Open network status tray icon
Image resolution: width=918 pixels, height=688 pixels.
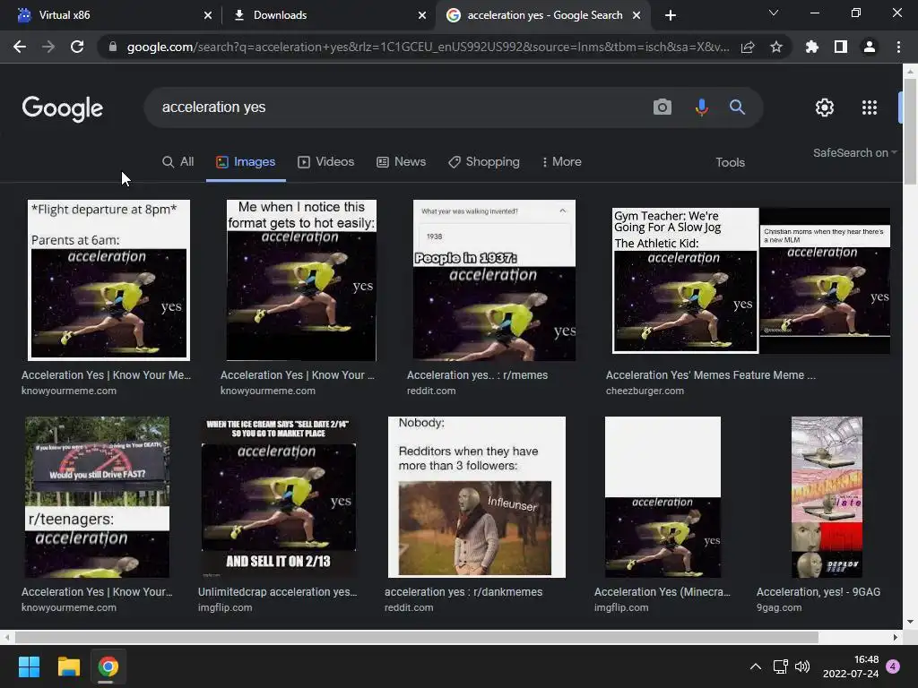[x=780, y=666]
